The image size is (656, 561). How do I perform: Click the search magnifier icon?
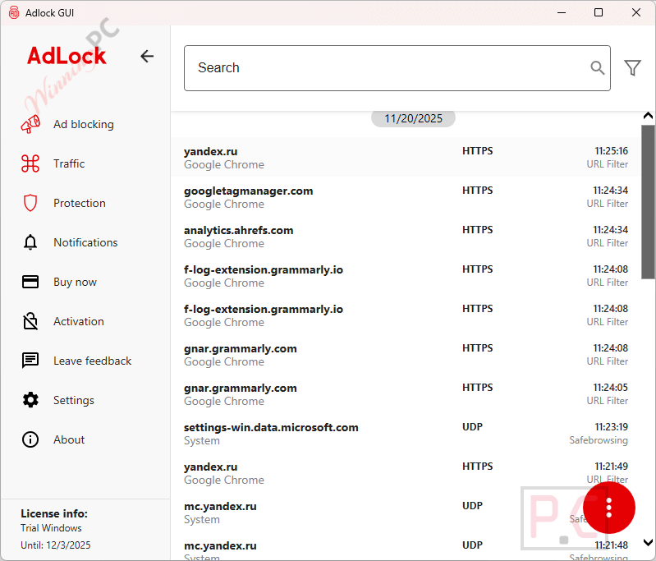(597, 68)
